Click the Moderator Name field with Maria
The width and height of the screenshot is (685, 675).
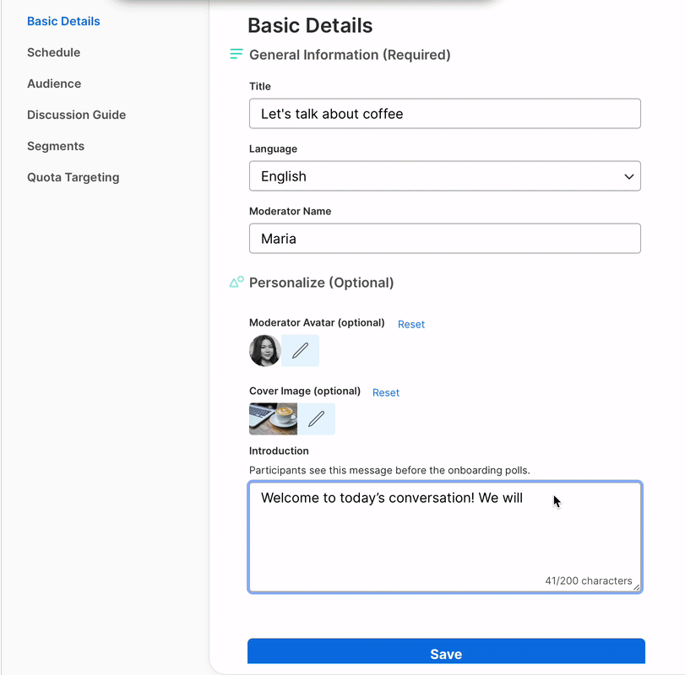pos(445,239)
